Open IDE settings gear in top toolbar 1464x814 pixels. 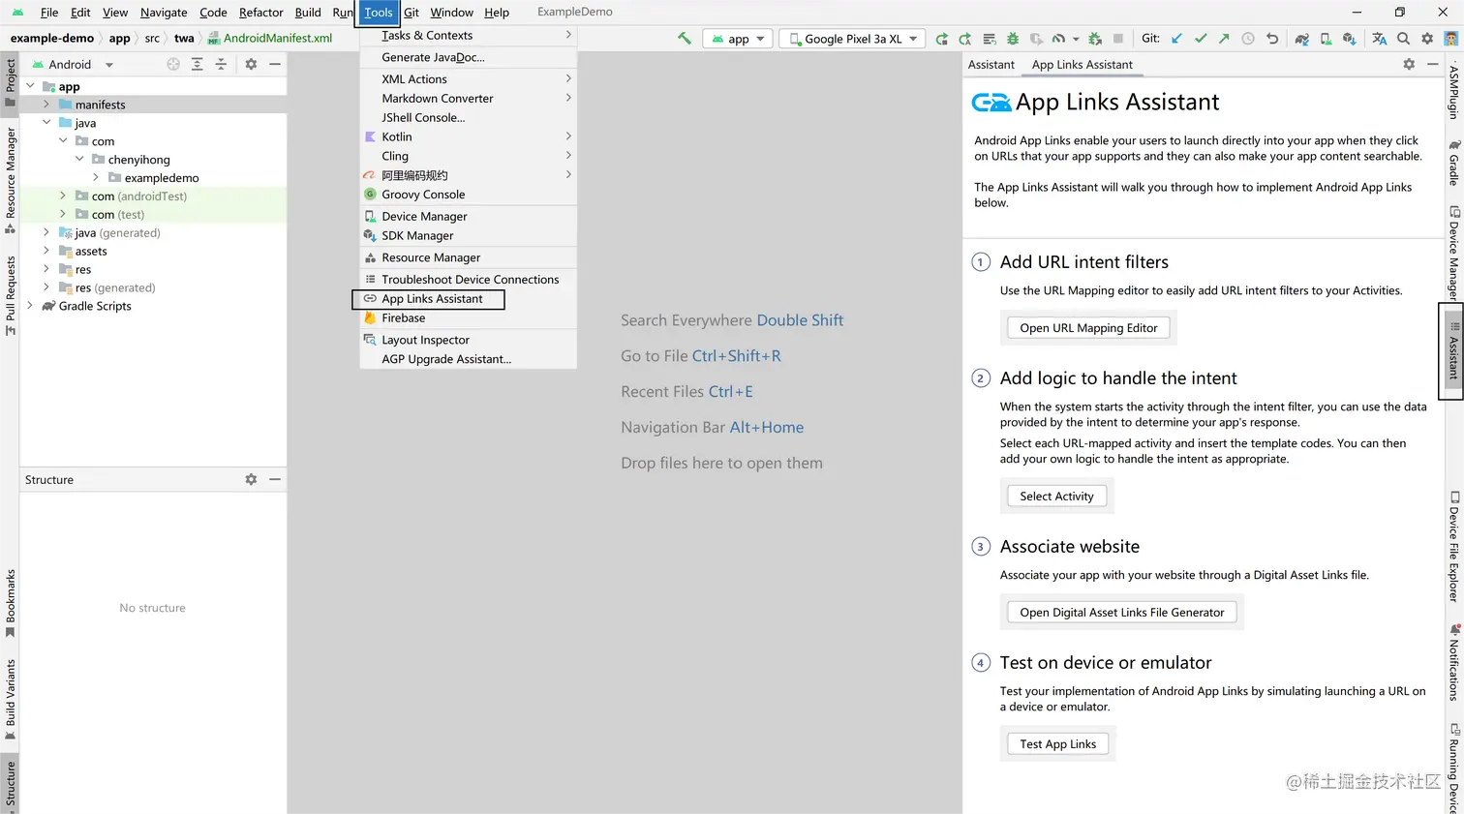click(1427, 39)
